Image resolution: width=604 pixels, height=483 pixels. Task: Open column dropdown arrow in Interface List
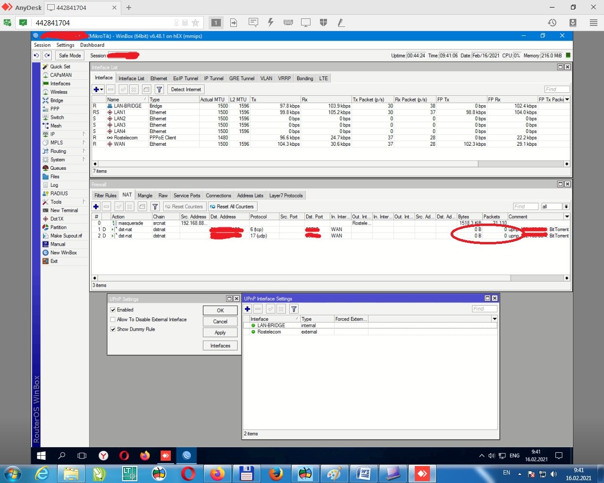[567, 100]
